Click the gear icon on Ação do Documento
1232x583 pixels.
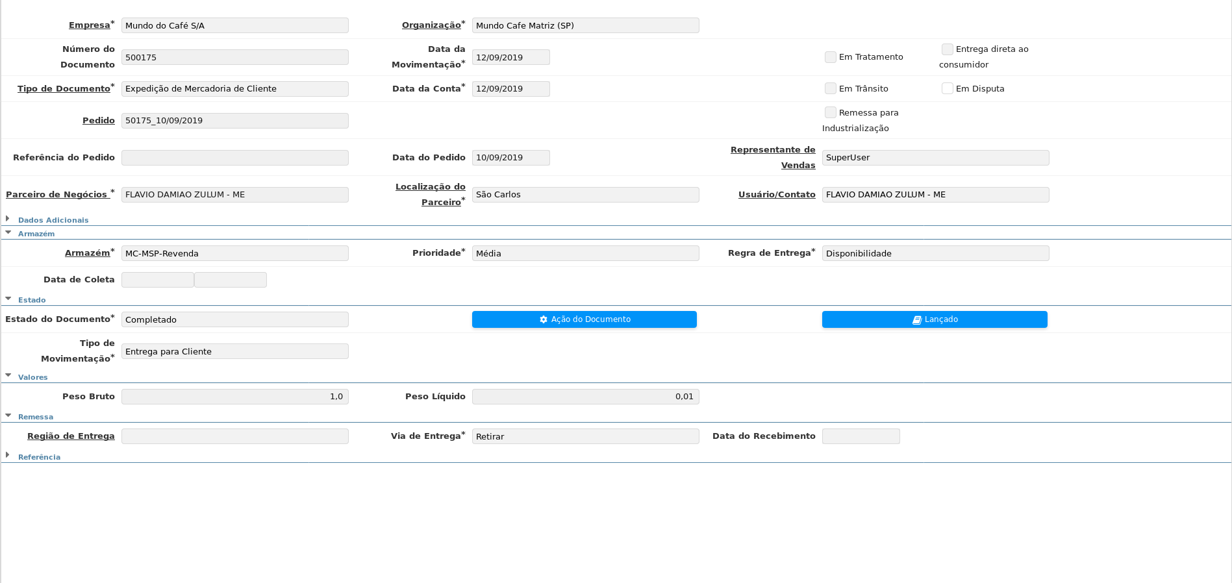pyautogui.click(x=544, y=319)
